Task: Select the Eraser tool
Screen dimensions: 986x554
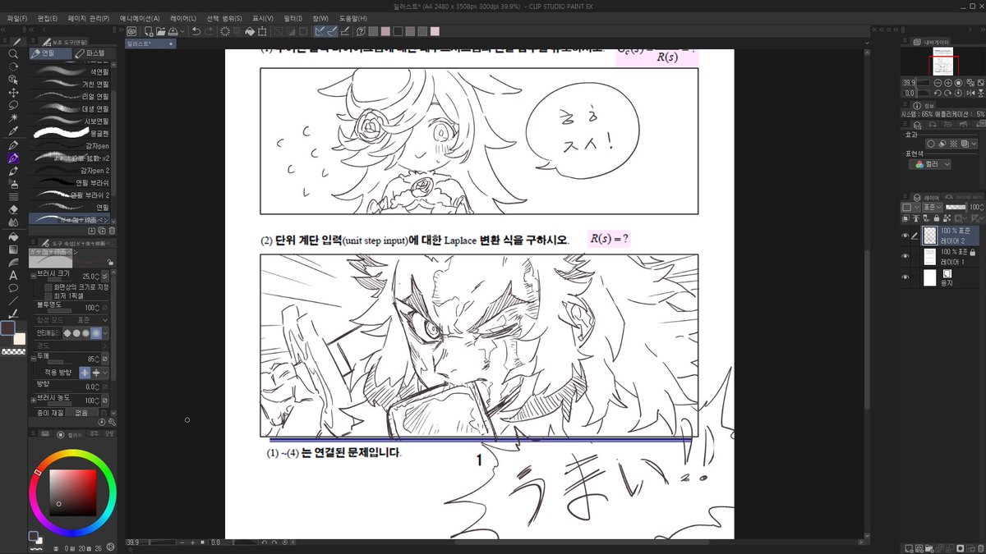Action: [13, 210]
